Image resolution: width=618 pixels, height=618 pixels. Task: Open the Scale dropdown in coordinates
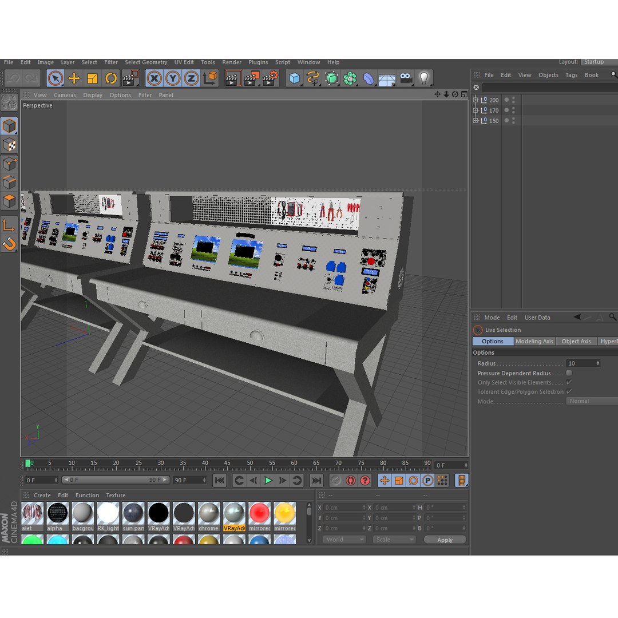click(x=394, y=540)
